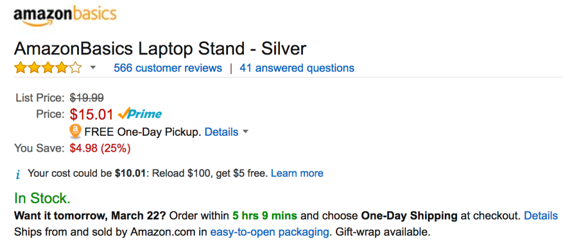Click the orange Amazon pickup location icon
This screenshot has height=251, width=563.
point(75,132)
